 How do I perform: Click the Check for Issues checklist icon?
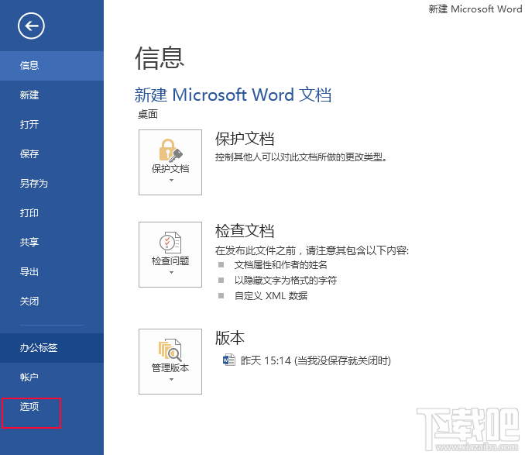click(x=170, y=243)
